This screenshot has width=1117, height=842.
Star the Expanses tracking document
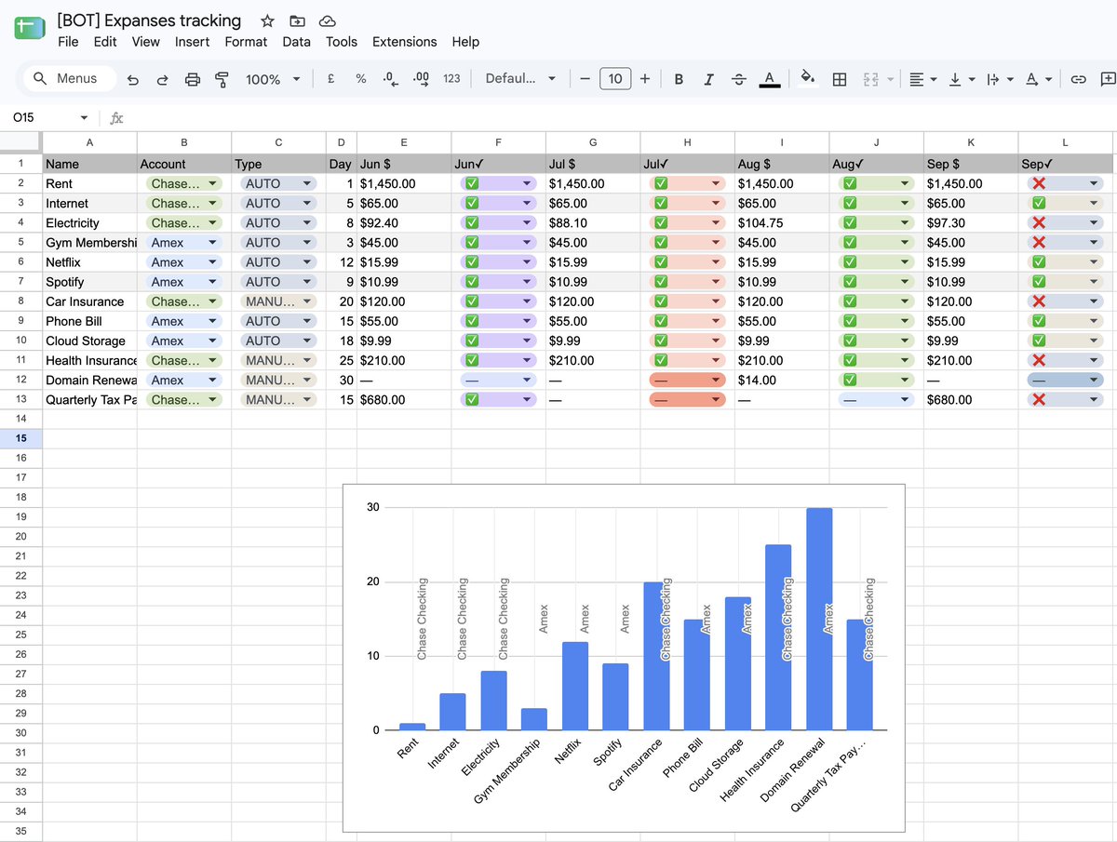[x=267, y=20]
